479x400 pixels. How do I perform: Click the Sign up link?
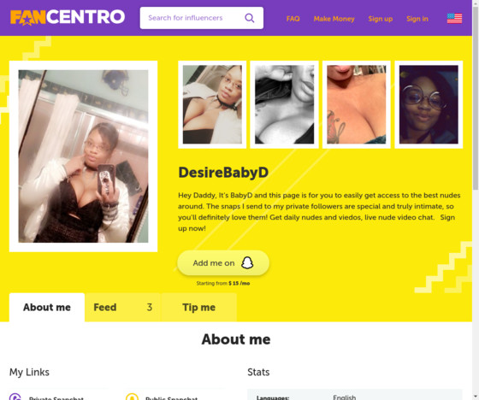coord(381,19)
